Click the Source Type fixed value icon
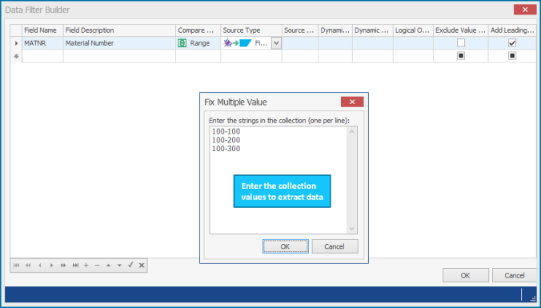 pyautogui.click(x=238, y=43)
